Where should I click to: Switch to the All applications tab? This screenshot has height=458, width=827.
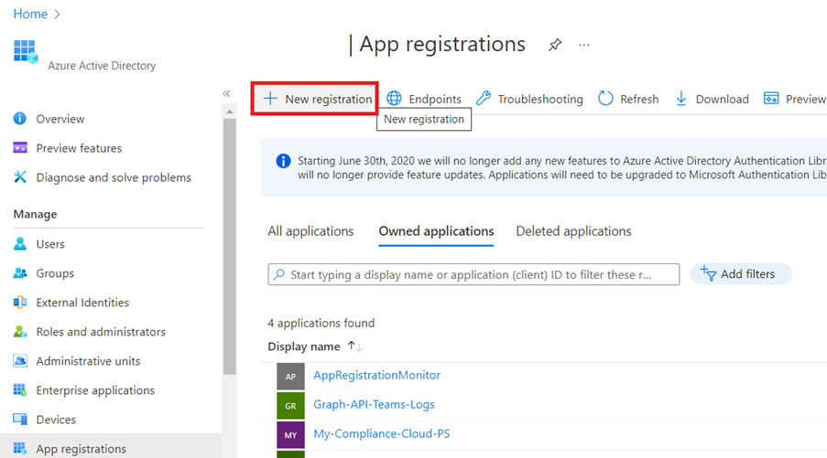[x=310, y=231]
